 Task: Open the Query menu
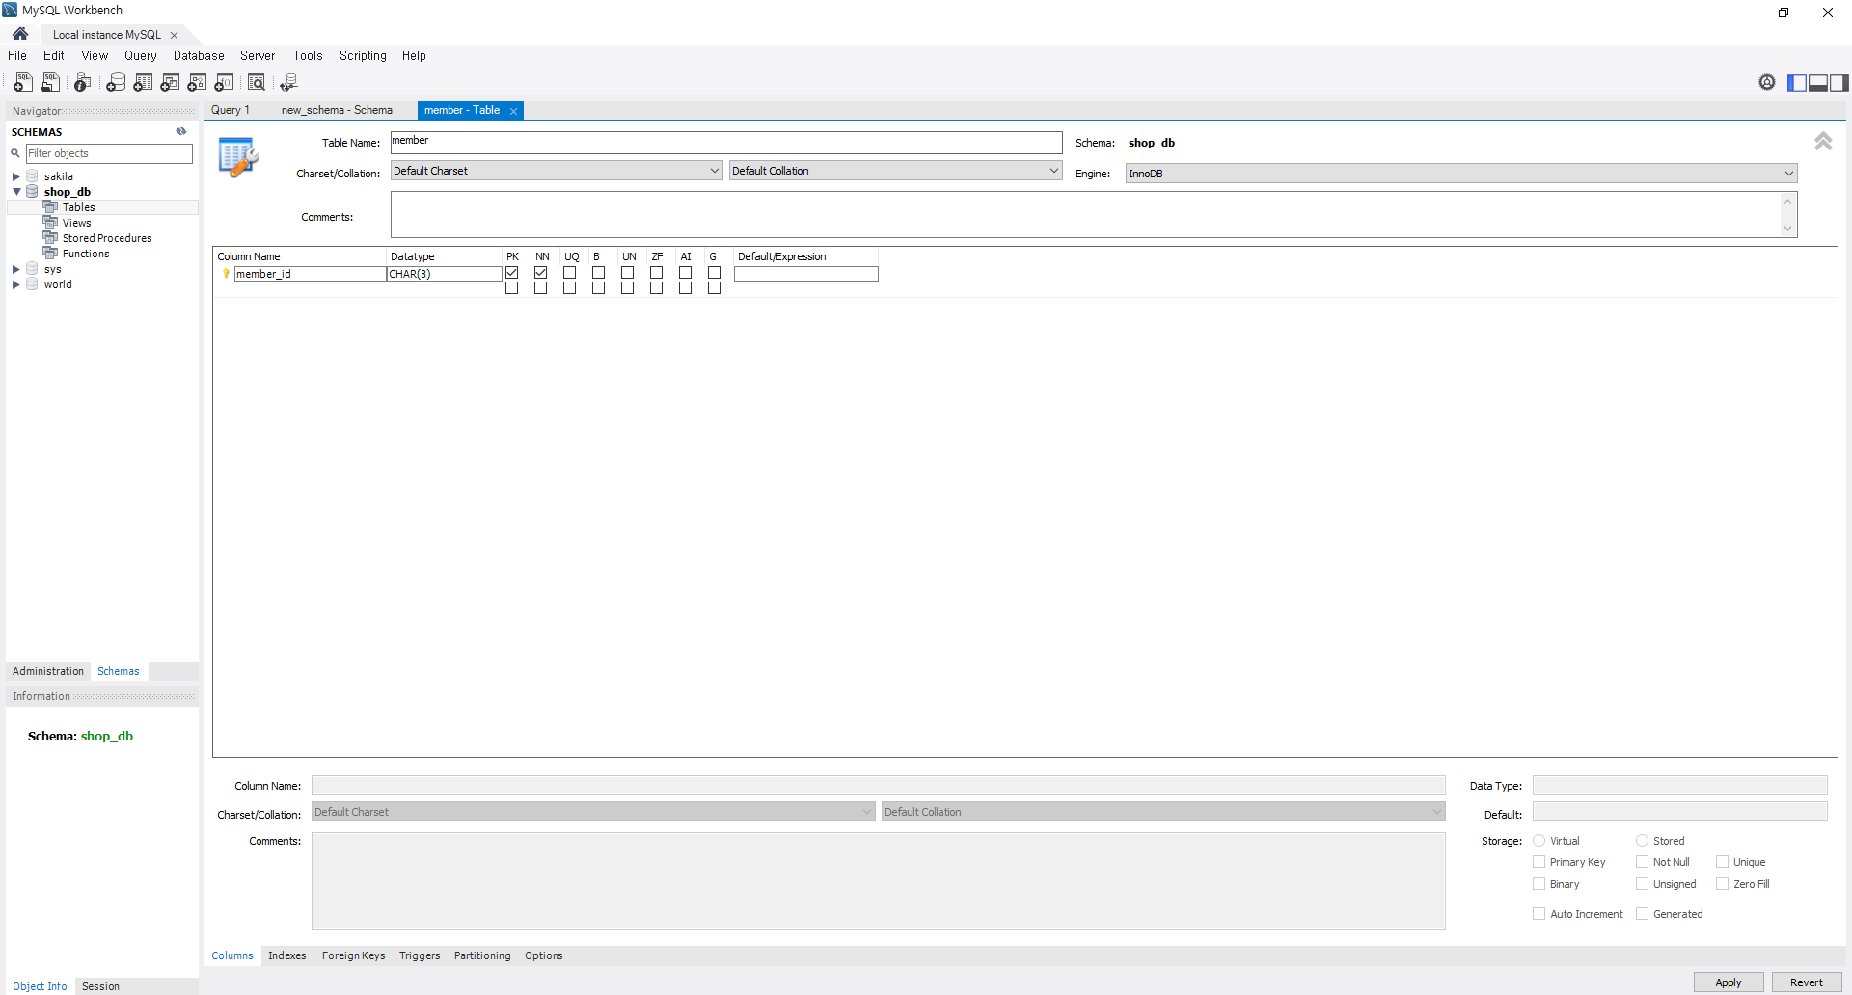coord(140,56)
